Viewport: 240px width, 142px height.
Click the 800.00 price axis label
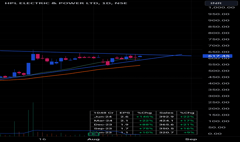pyautogui.click(x=219, y=33)
